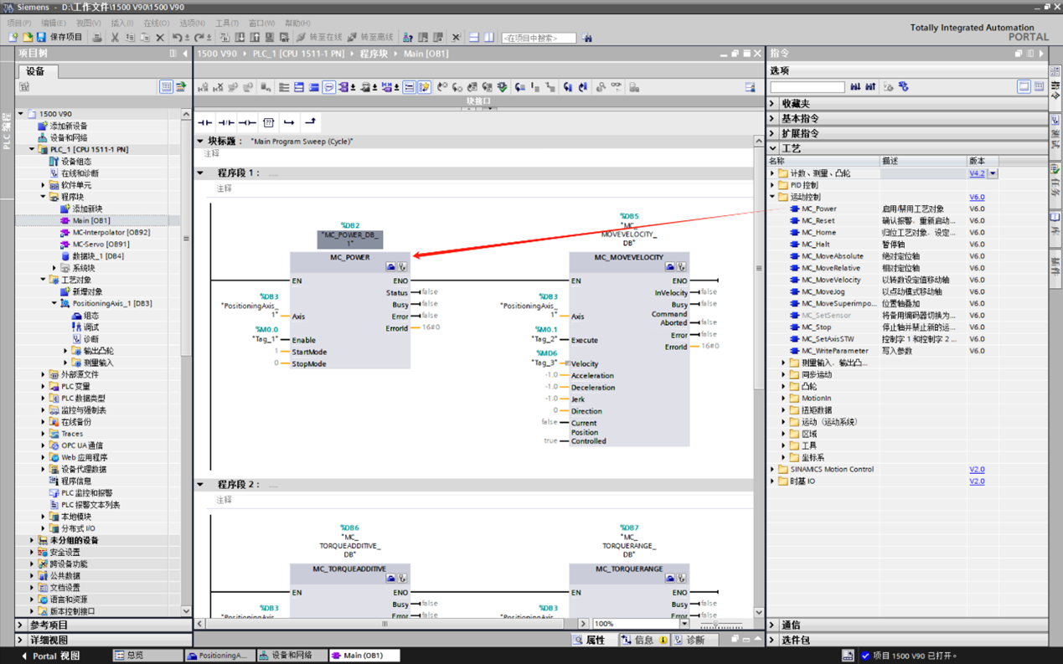Expand the 详细视图 details view panel
The width and height of the screenshot is (1063, 664).
(21, 641)
